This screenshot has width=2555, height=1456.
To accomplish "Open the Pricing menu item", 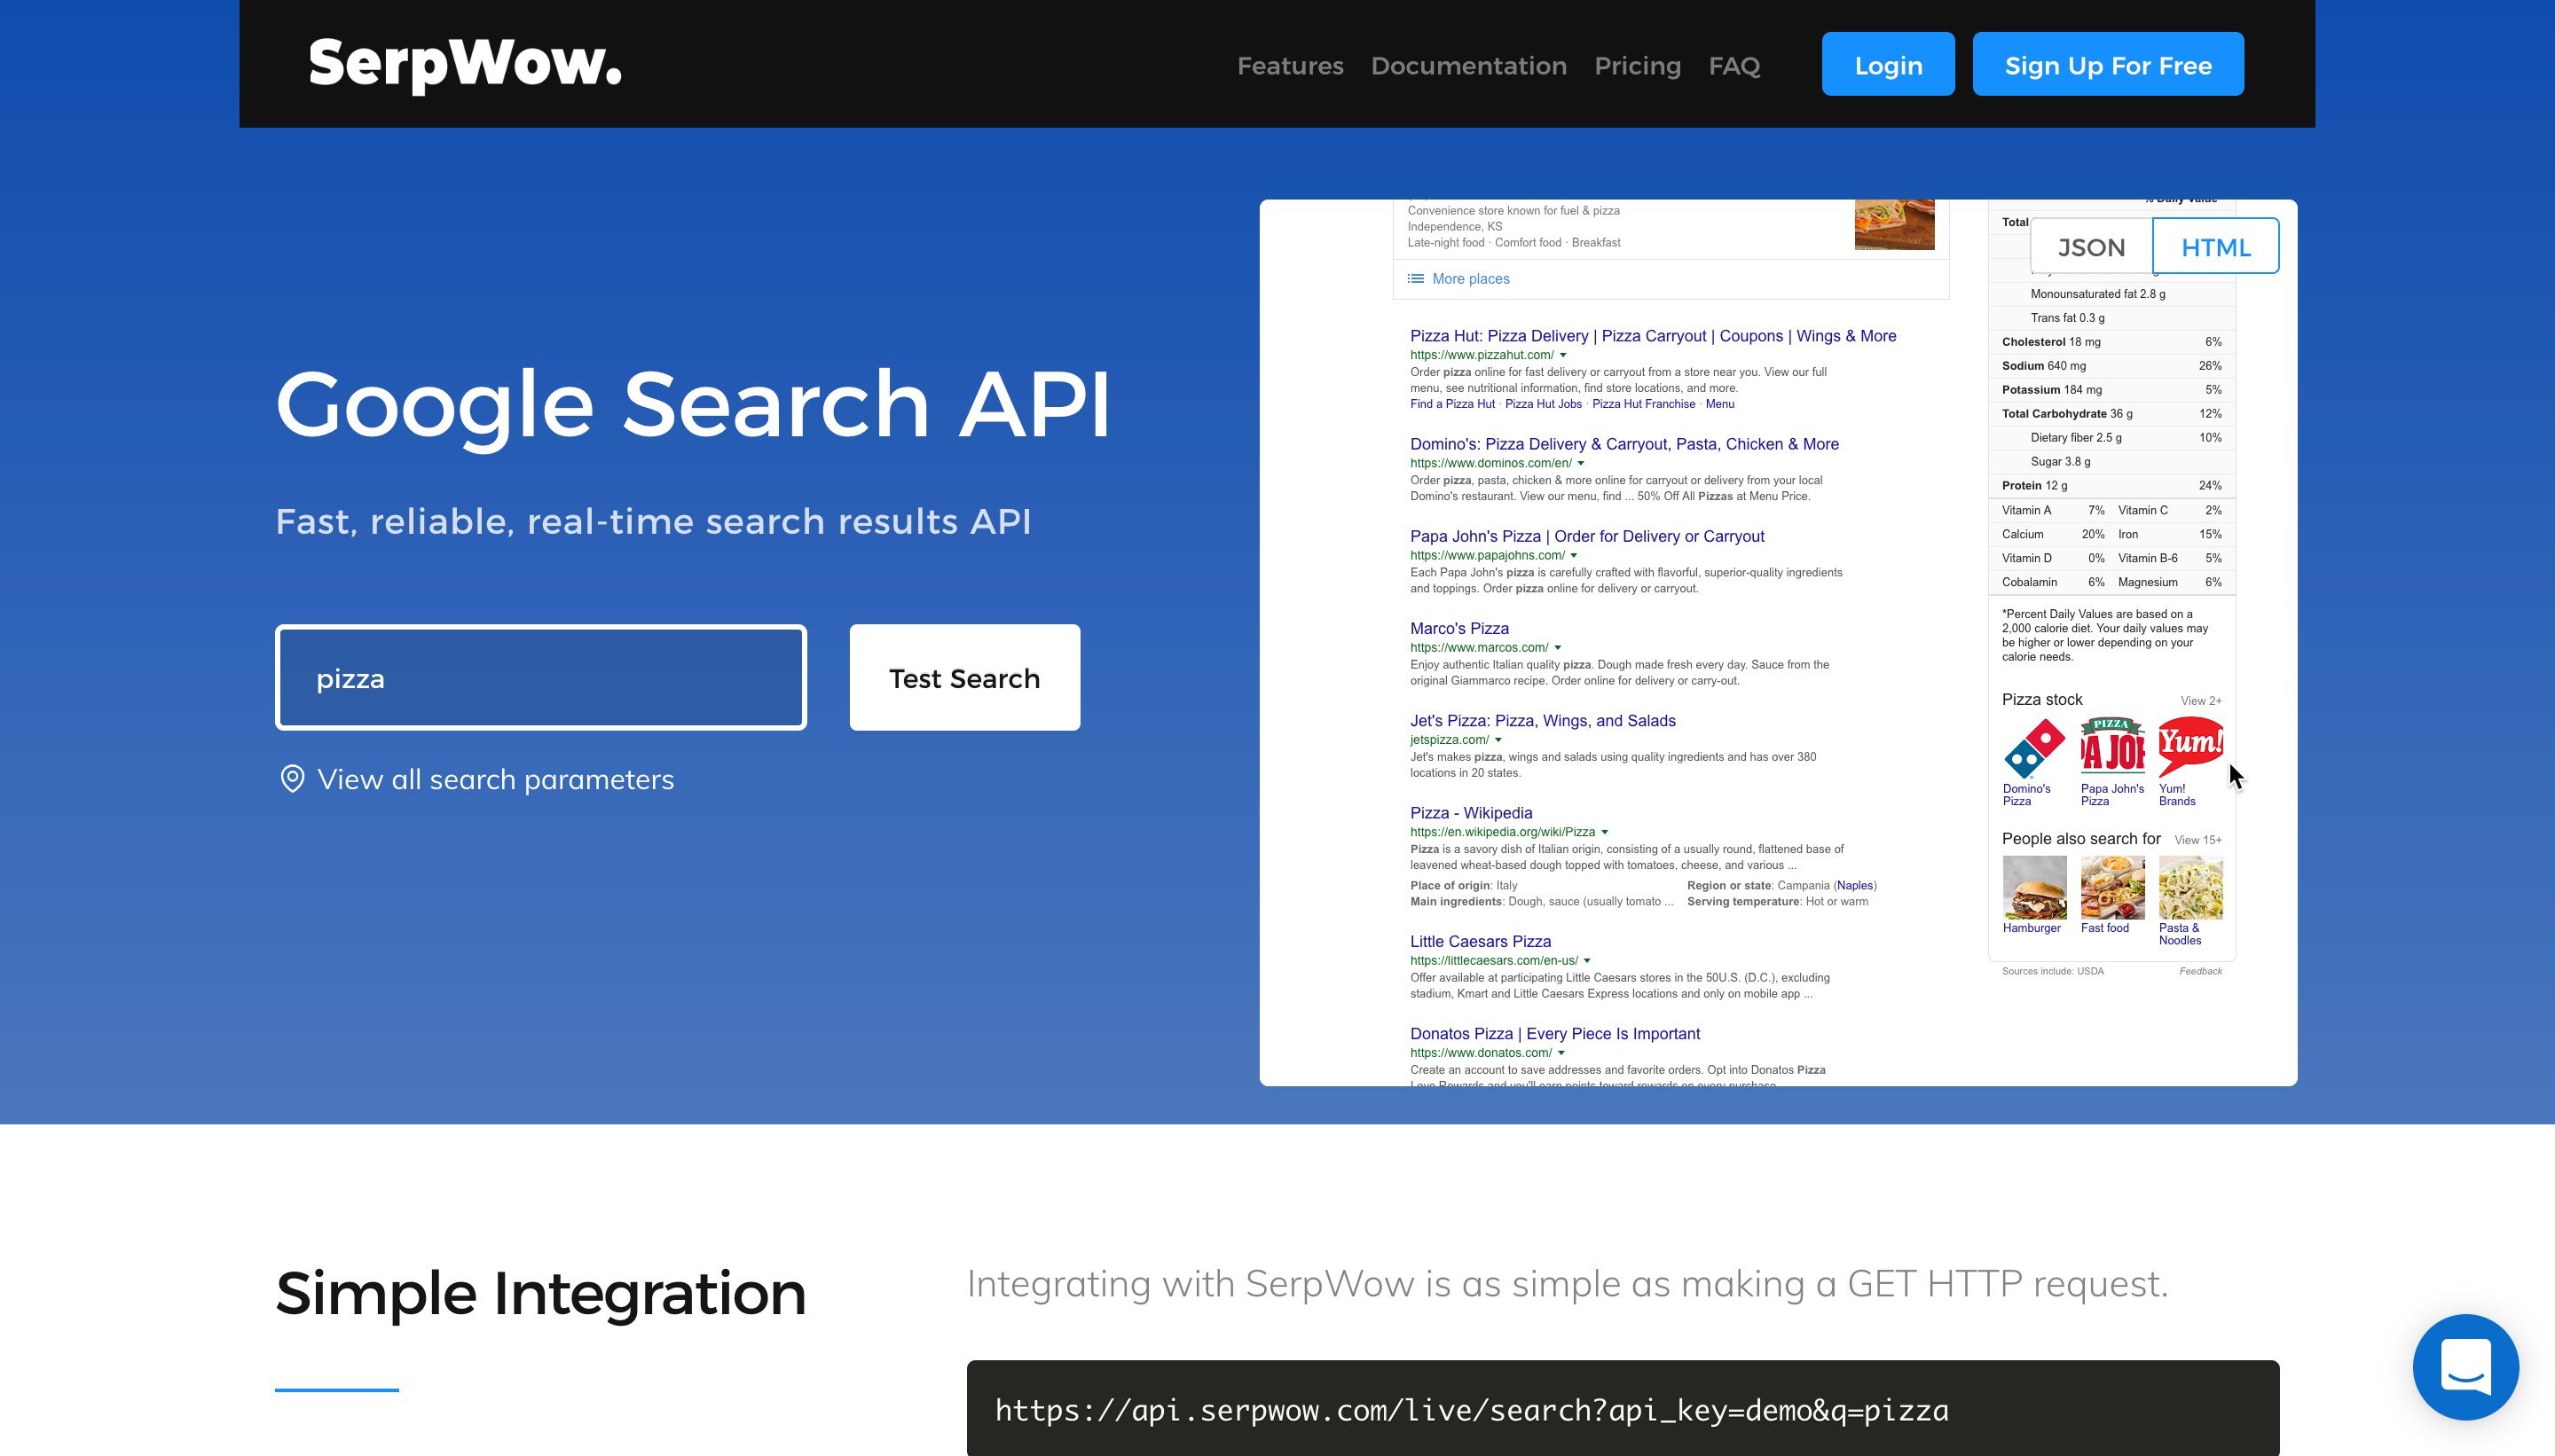I will tap(1637, 66).
